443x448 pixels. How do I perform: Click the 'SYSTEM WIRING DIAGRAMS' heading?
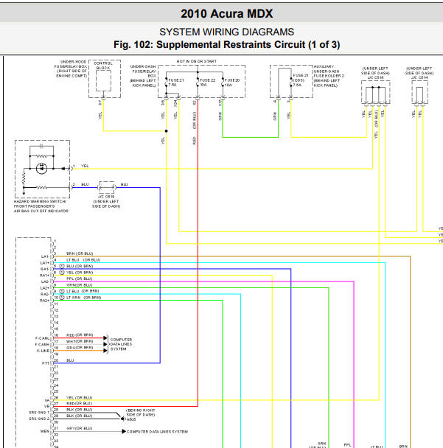tap(226, 32)
